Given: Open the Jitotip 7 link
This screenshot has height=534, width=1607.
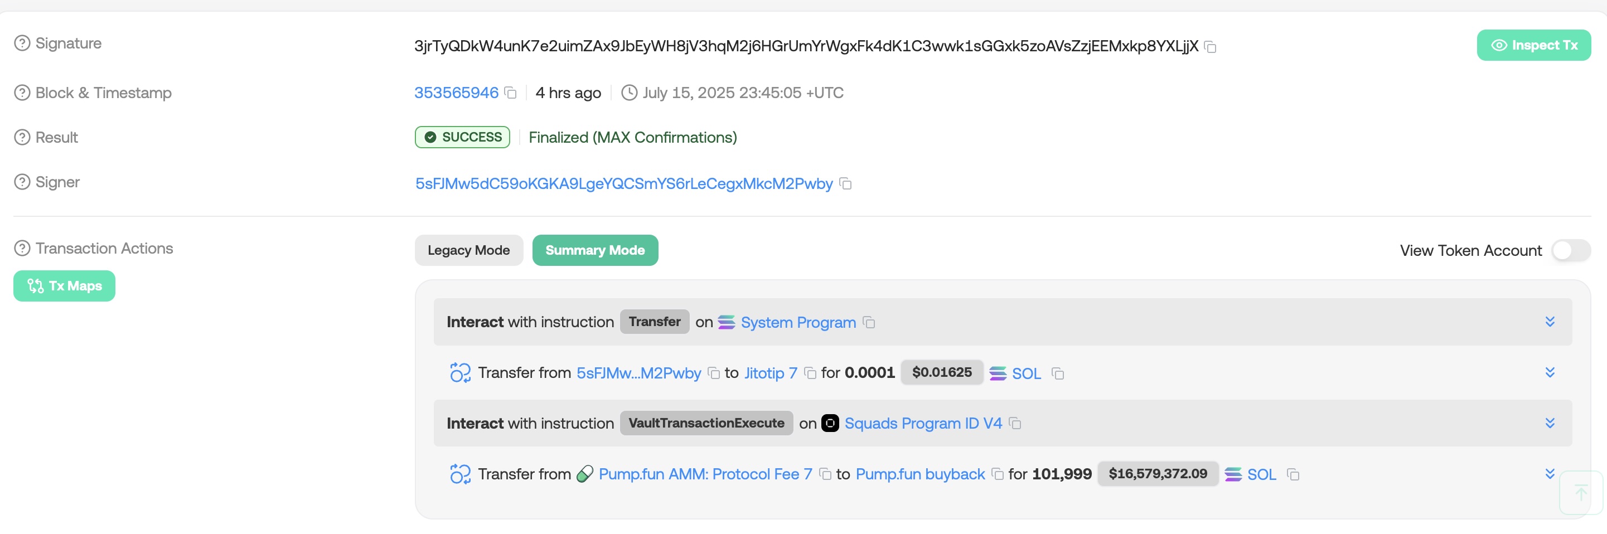Looking at the screenshot, I should click(x=771, y=373).
